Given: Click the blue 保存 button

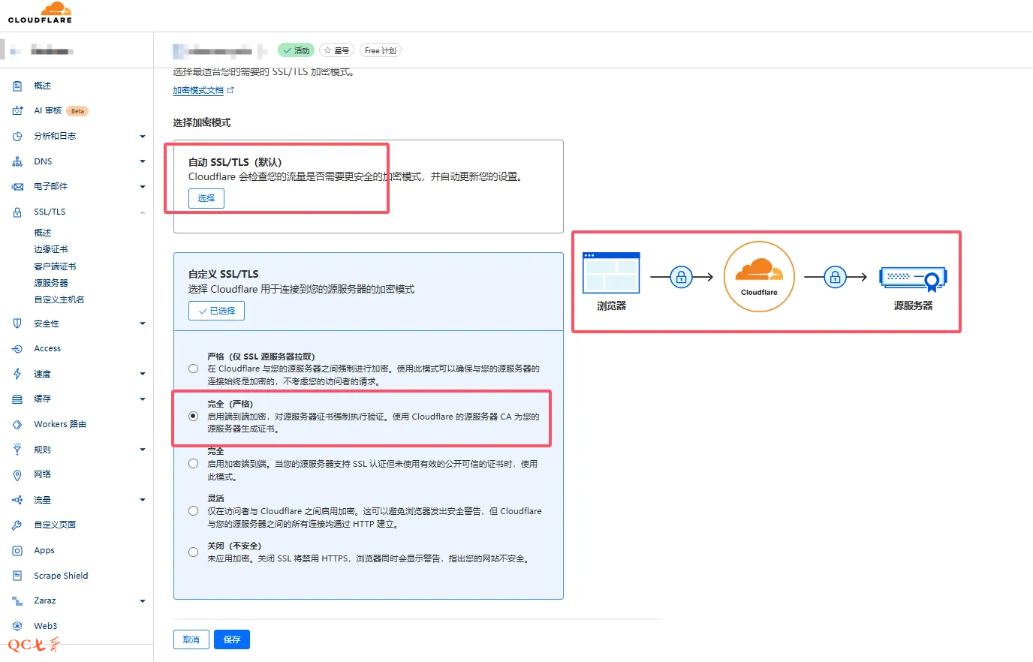Looking at the screenshot, I should [x=232, y=639].
